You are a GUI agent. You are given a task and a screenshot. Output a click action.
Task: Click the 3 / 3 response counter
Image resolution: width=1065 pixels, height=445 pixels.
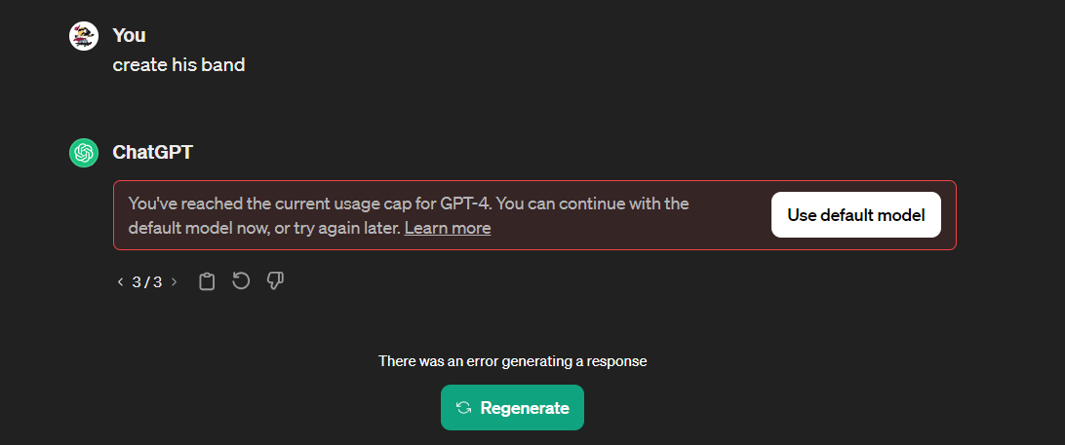click(147, 282)
